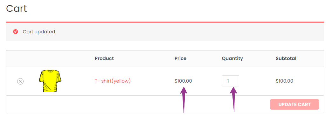Click the red checkmark success icon
The width and height of the screenshot is (326, 115).
coord(16,32)
